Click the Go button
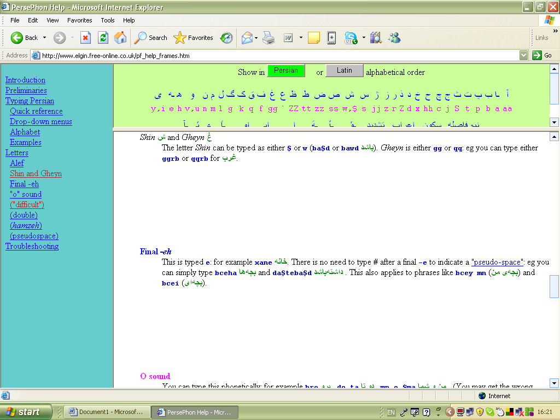The image size is (560, 420). (542, 55)
